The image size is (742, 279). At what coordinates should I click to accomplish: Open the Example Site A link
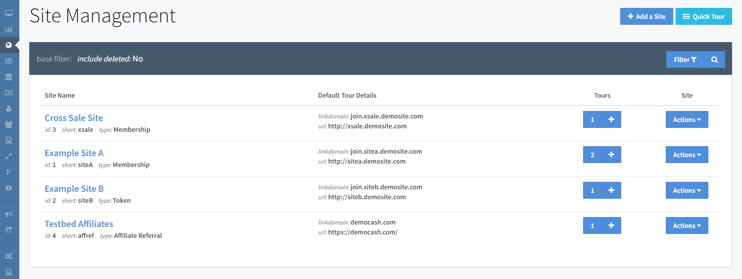click(x=74, y=153)
